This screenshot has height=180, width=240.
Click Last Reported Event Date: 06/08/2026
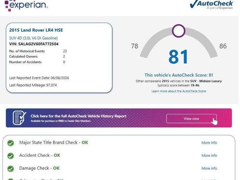(x=39, y=78)
